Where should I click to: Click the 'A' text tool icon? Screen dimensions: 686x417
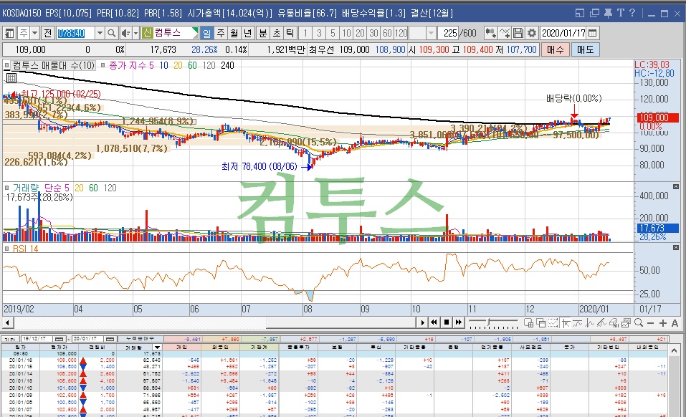pos(675,323)
